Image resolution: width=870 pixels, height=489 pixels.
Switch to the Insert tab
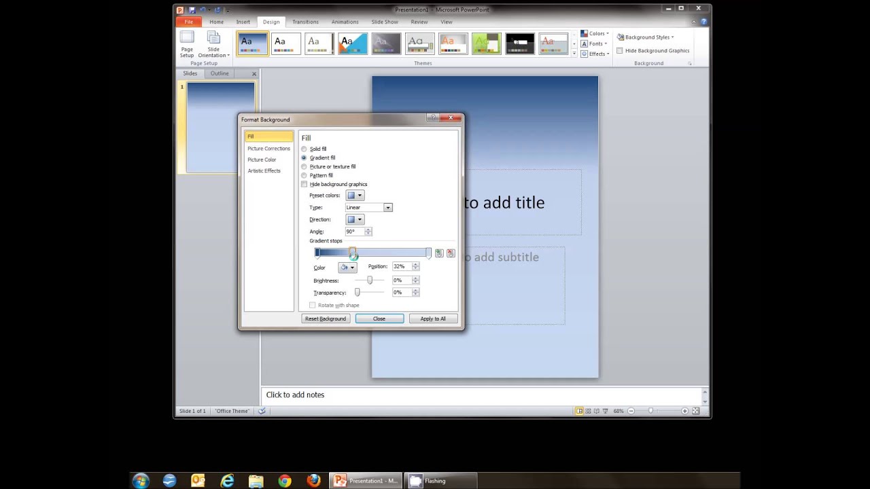pyautogui.click(x=243, y=22)
